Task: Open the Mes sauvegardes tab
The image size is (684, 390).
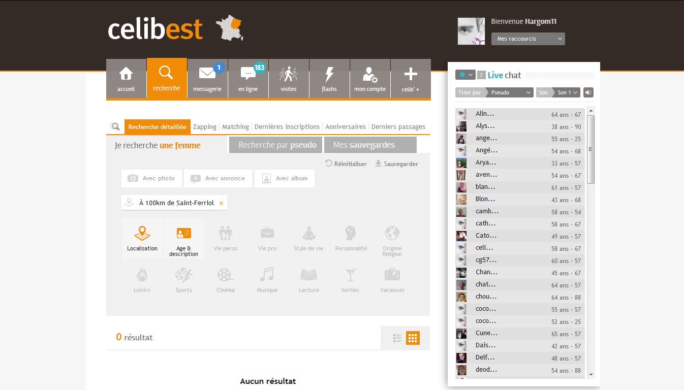Action: point(370,145)
